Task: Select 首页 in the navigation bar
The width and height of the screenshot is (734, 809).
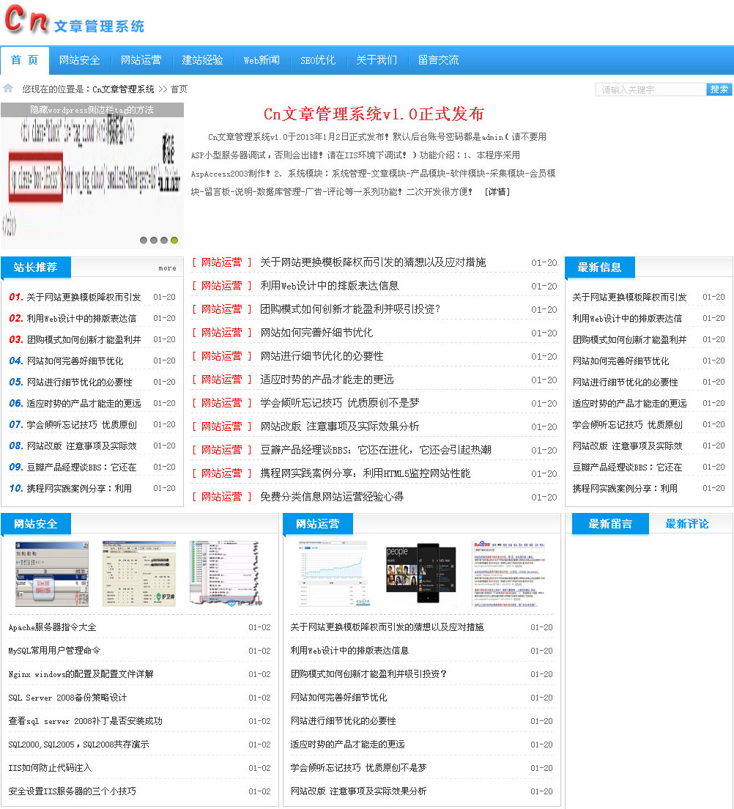Action: (x=24, y=62)
